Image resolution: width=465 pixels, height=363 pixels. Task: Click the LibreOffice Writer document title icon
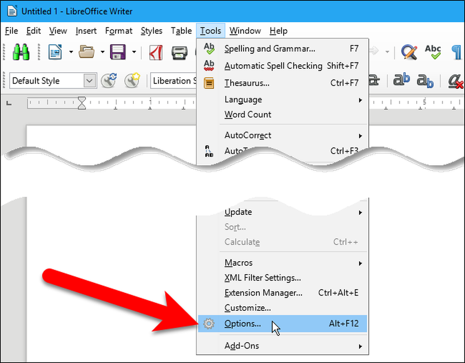pos(12,11)
